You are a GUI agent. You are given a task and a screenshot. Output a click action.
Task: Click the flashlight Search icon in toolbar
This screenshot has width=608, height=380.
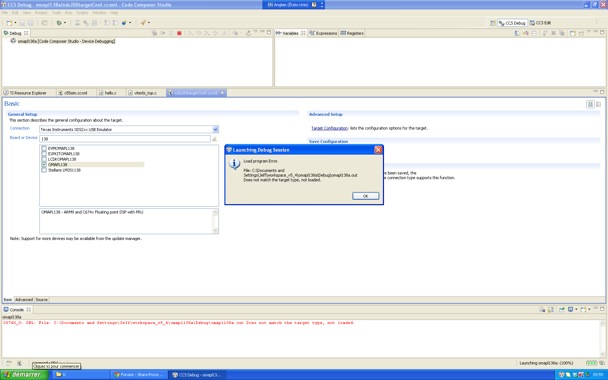click(x=143, y=23)
